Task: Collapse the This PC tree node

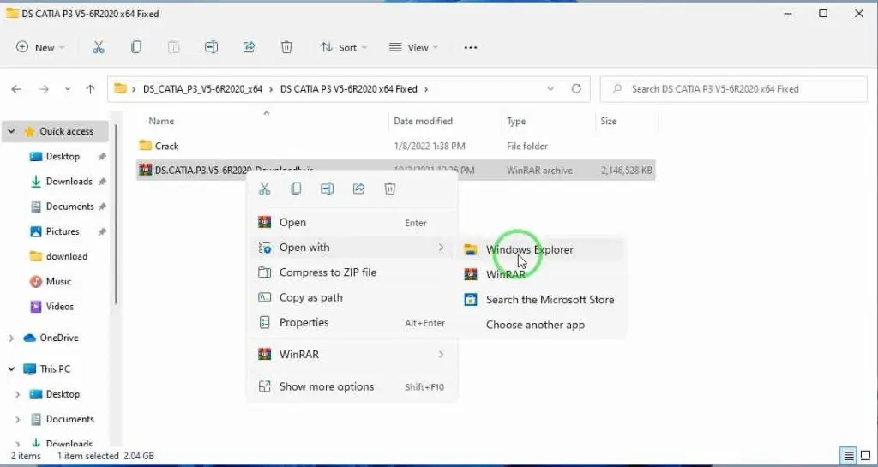Action: (x=11, y=369)
